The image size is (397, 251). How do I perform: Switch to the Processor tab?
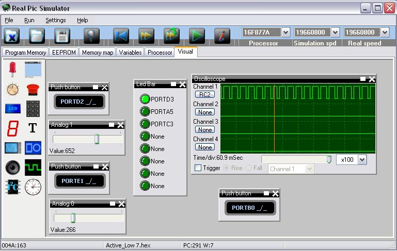click(x=160, y=53)
